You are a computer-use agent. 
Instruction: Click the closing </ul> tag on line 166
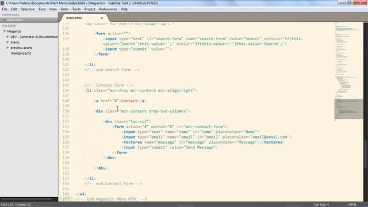(x=81, y=194)
